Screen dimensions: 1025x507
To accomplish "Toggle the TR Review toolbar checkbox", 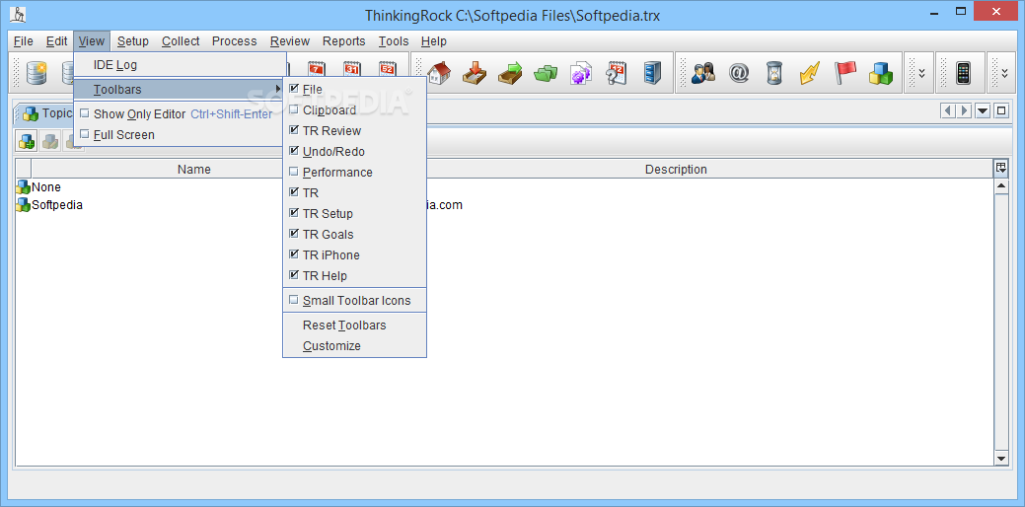I will (294, 130).
